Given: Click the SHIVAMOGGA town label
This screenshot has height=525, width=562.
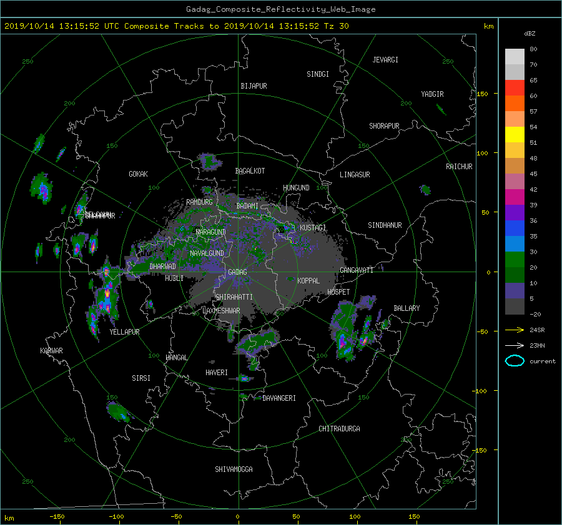Looking at the screenshot, I should [x=234, y=469].
